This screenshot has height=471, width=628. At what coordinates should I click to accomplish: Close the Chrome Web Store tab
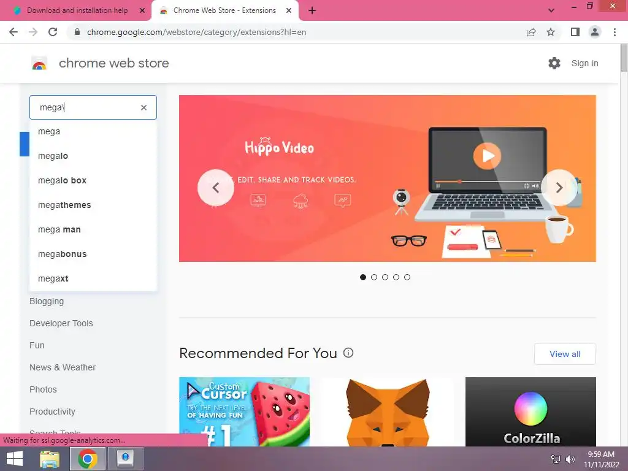coord(289,11)
